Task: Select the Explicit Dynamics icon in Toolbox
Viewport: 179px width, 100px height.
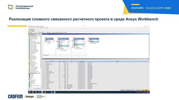Action: pyautogui.click(x=29, y=41)
